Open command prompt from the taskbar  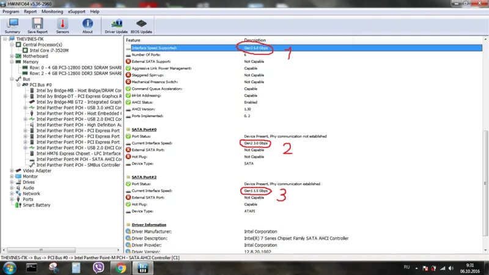click(x=32, y=268)
